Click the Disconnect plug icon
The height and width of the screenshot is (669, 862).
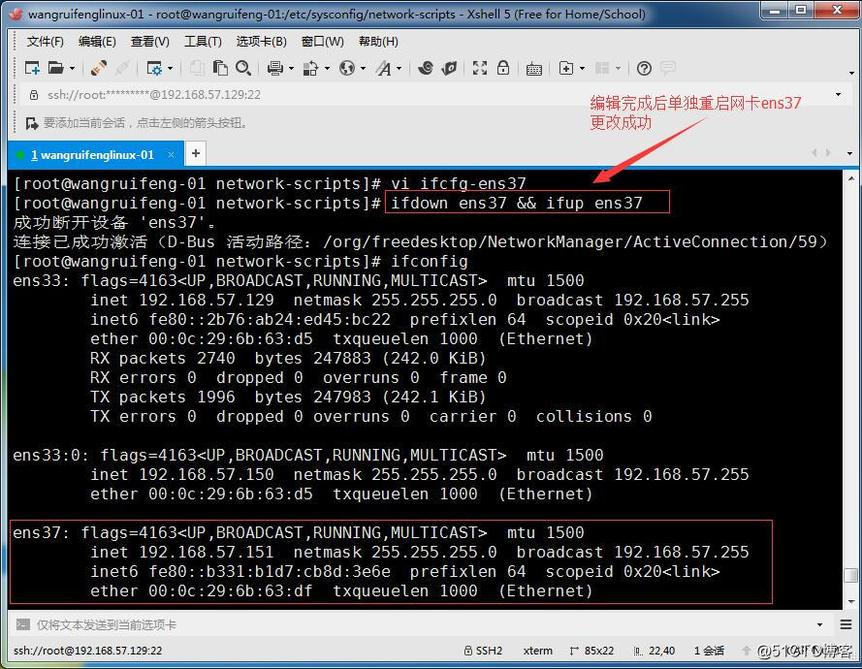(122, 68)
